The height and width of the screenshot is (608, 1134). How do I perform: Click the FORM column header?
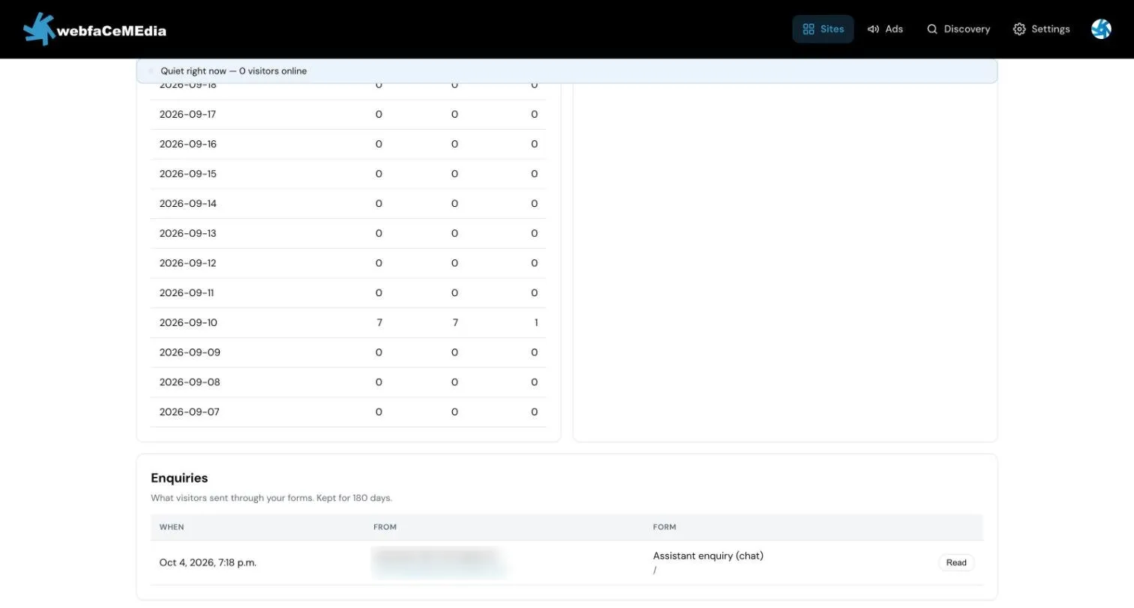664,527
